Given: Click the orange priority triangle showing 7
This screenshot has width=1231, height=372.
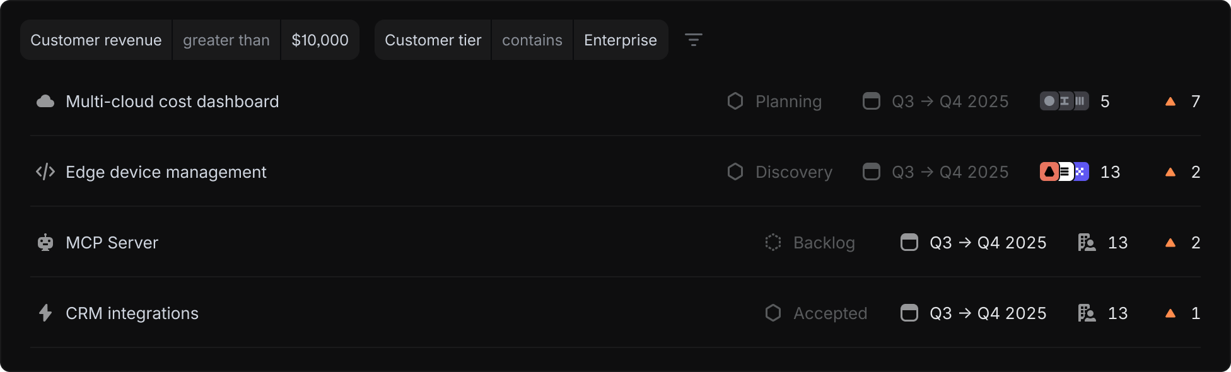Looking at the screenshot, I should pyautogui.click(x=1171, y=101).
